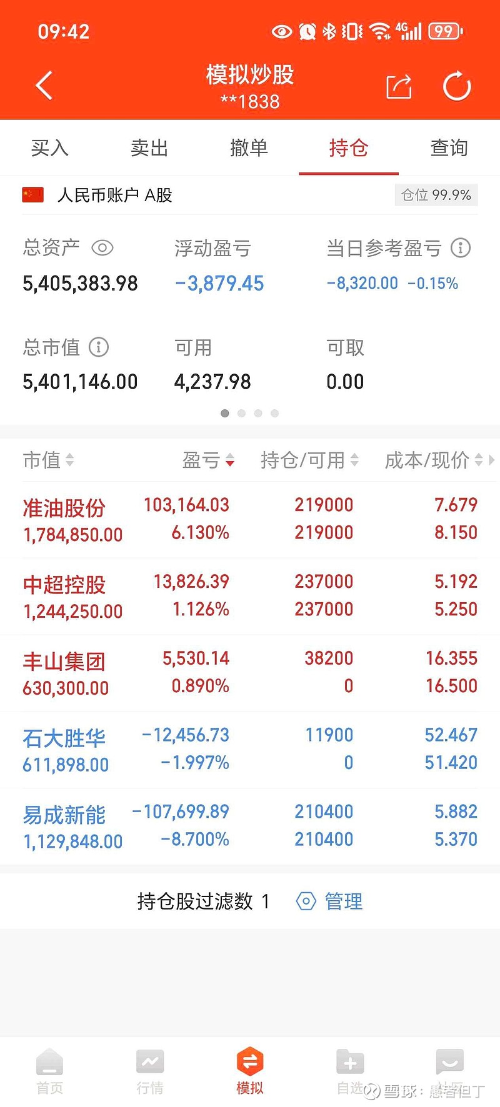Tap the back arrow icon
This screenshot has width=500, height=1107.
[x=44, y=86]
